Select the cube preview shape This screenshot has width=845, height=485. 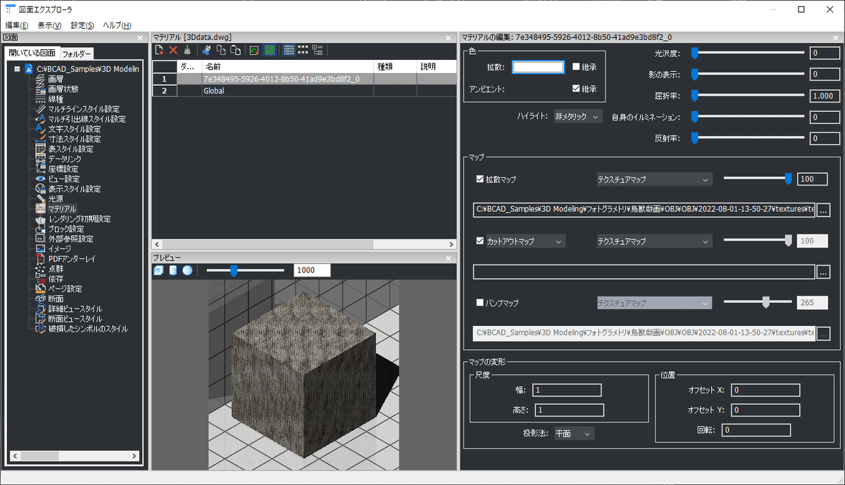158,270
